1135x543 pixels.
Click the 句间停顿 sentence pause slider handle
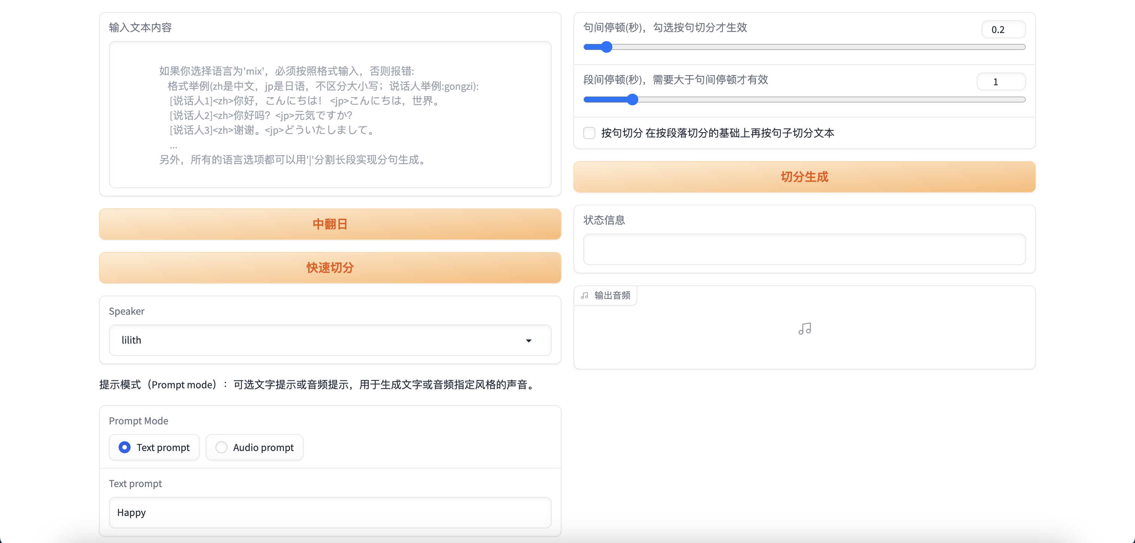pos(607,47)
